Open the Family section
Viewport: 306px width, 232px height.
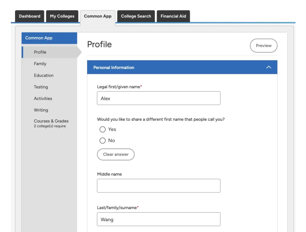coord(40,64)
